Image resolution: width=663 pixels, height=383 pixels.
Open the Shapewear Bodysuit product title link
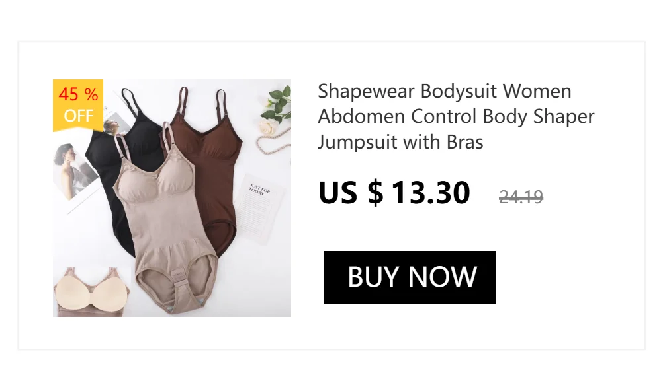click(x=456, y=116)
